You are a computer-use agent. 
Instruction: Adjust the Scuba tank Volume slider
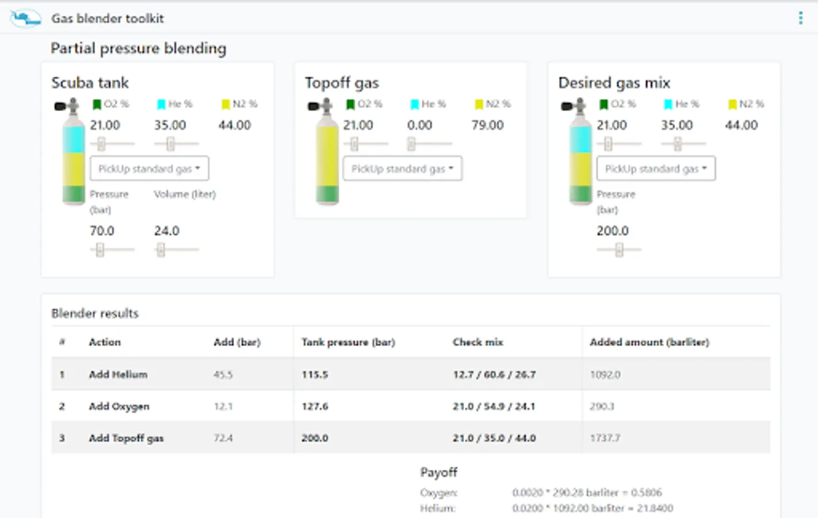[177, 249]
